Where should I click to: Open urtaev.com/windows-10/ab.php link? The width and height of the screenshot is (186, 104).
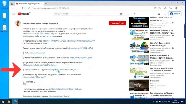66,89
